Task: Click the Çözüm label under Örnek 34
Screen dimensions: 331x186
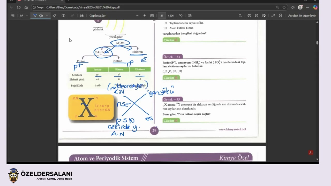Action: [171, 78]
